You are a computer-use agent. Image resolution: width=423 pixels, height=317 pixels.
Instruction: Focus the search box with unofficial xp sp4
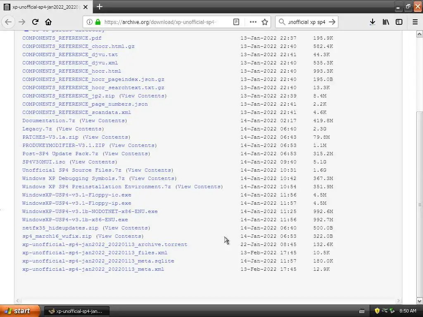(307, 22)
